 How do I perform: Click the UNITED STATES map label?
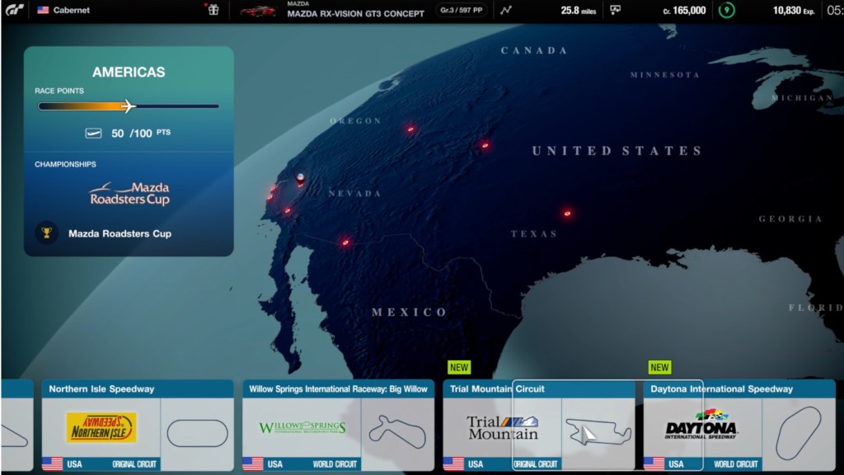pos(617,151)
